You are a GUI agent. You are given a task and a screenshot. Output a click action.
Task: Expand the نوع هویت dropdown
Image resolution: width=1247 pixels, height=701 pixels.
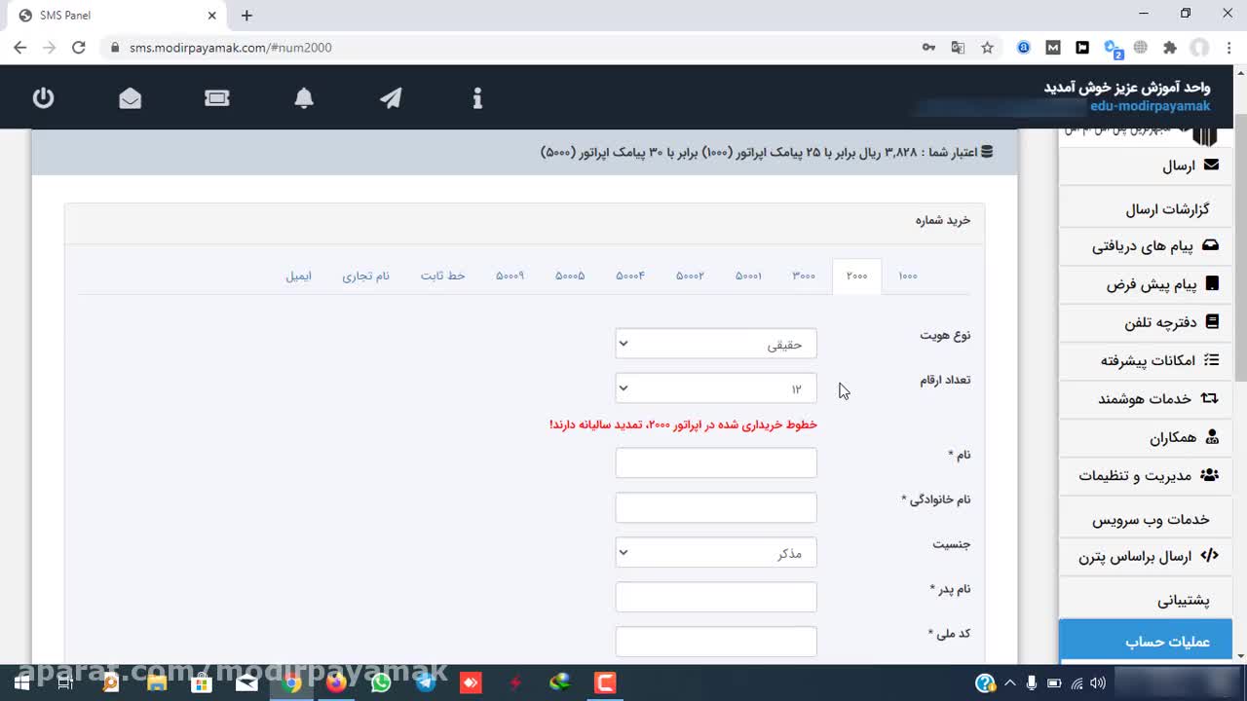pos(715,344)
